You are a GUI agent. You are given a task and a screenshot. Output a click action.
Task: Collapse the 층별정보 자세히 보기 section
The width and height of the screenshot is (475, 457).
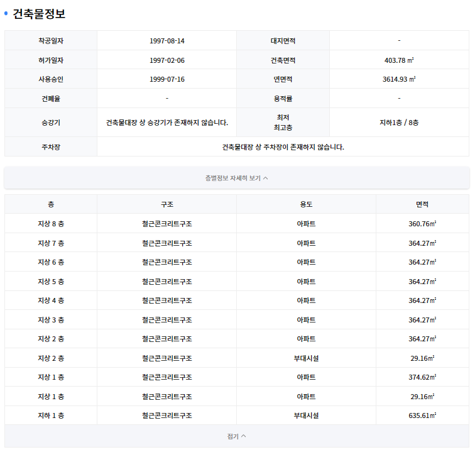coord(237,178)
